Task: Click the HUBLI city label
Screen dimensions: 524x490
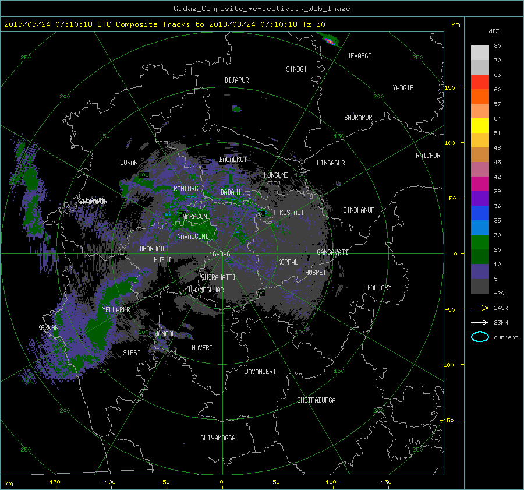Action: [162, 260]
